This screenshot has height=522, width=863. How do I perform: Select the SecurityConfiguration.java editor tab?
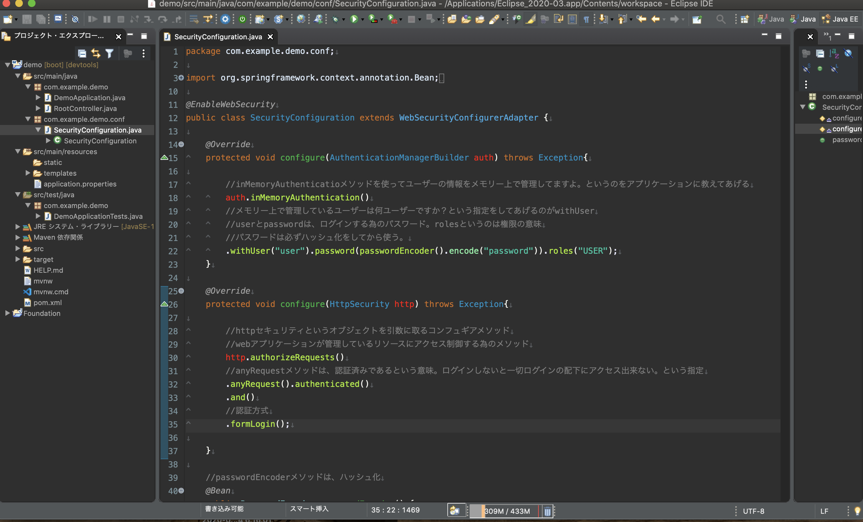[218, 37]
